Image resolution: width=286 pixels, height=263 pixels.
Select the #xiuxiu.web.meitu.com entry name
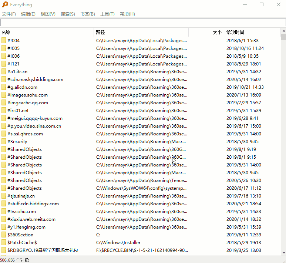pyautogui.click(x=31, y=219)
